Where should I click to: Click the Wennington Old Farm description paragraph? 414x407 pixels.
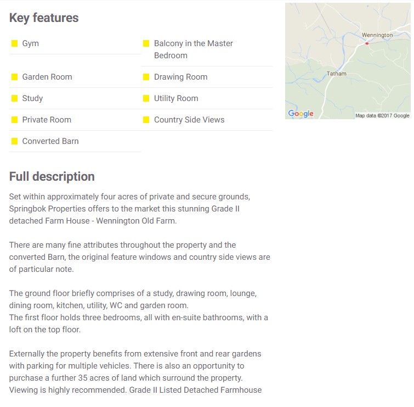pos(129,209)
